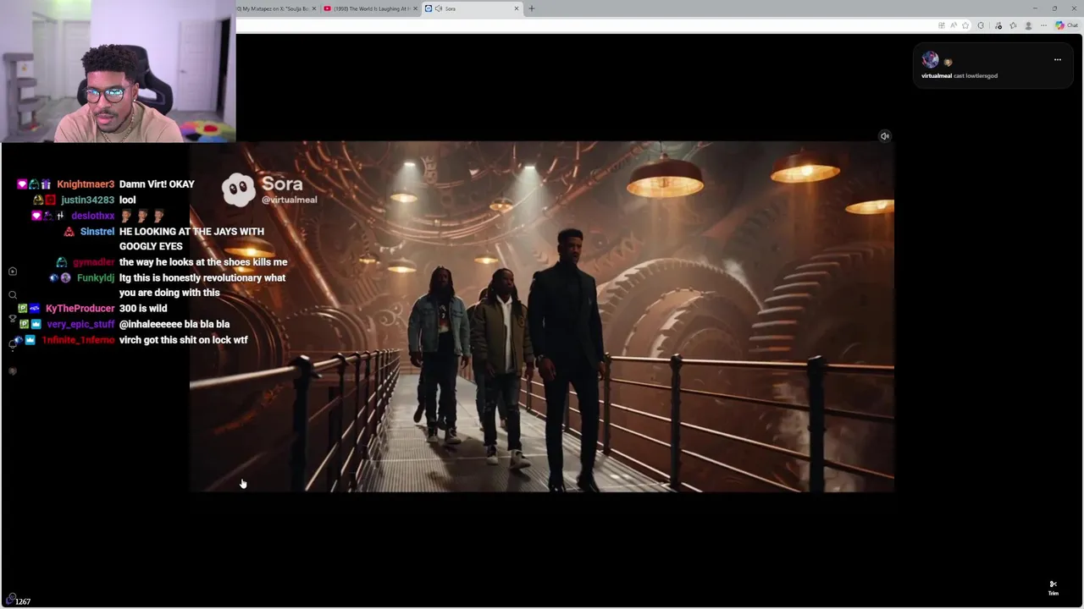Viewport: 1084px width, 609px height.
Task: Open the virtualmeal username link
Action: (936, 76)
